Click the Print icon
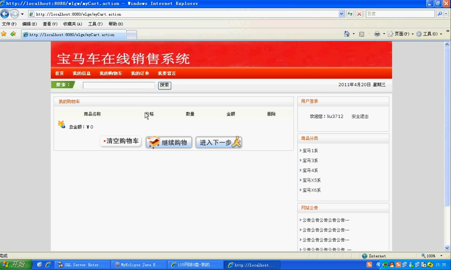This screenshot has height=270, width=451. coord(377,34)
